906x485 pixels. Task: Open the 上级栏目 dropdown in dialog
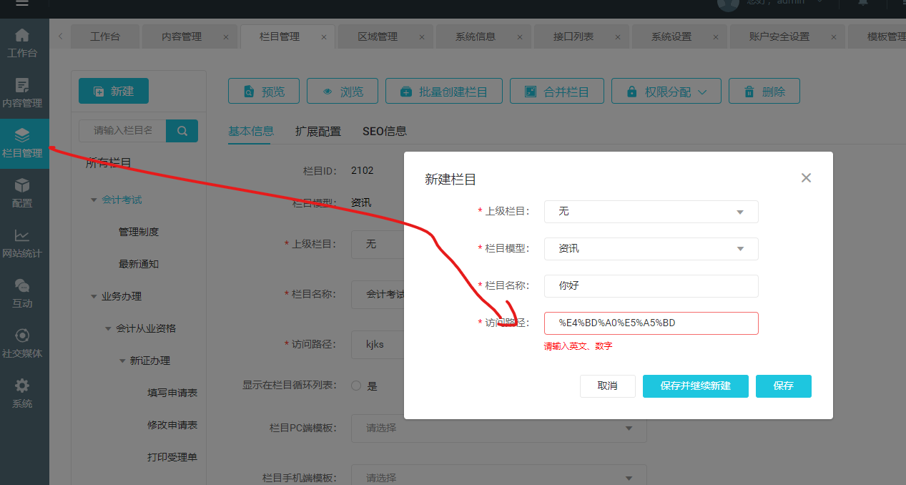point(651,212)
